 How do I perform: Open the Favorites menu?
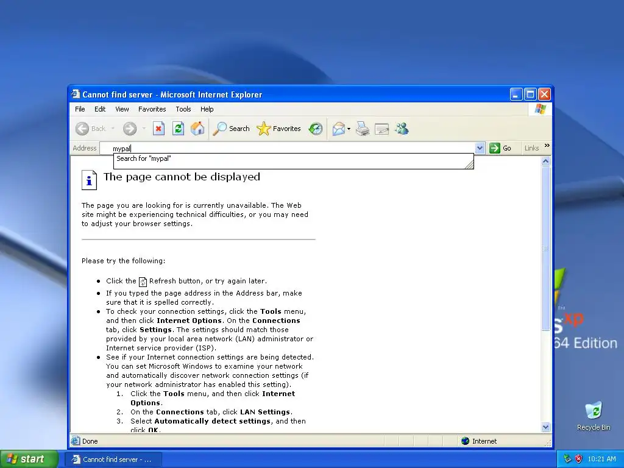click(x=152, y=109)
